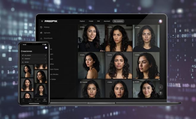Open Uploads in the laptop sidebar
196x119 pixels.
[x=47, y=33]
